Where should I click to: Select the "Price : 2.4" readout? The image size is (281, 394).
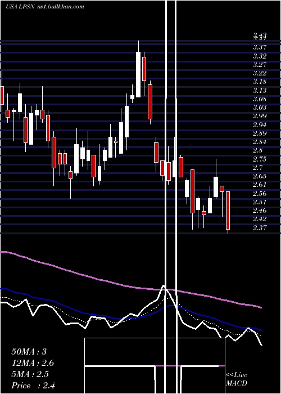click(x=33, y=386)
